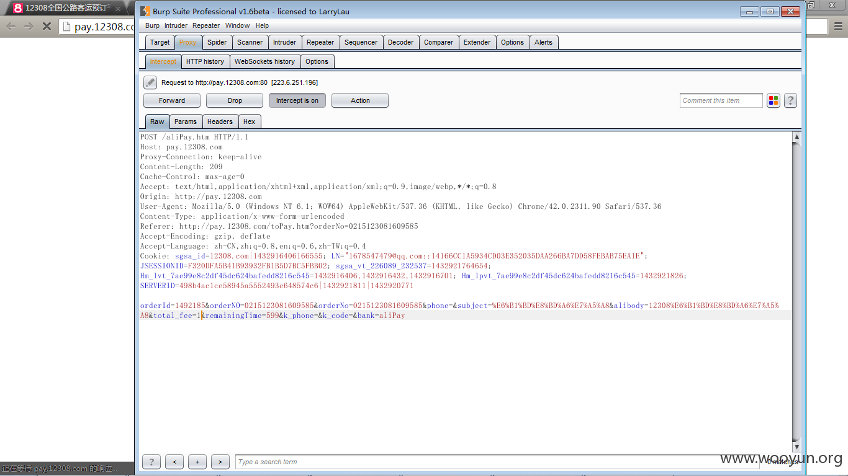This screenshot has height=476, width=848.
Task: Switch to the Params view tab
Action: pyautogui.click(x=185, y=121)
